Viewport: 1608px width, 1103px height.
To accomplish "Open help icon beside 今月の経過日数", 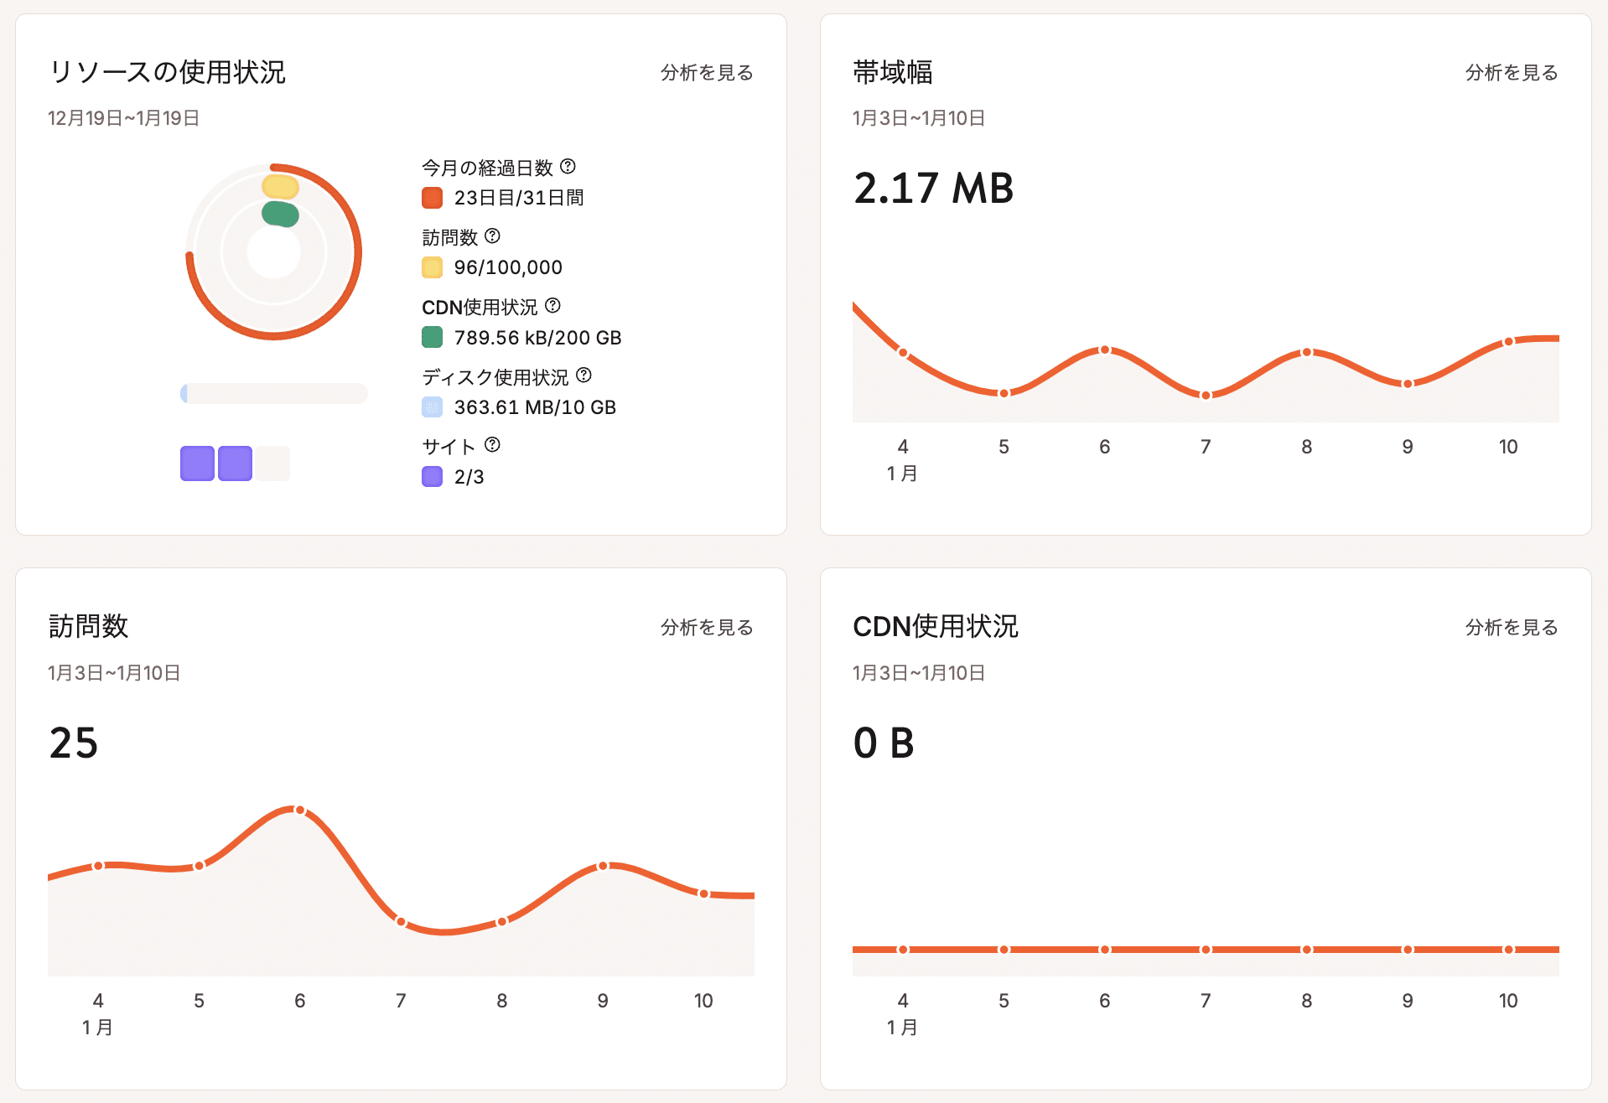I will pyautogui.click(x=568, y=166).
